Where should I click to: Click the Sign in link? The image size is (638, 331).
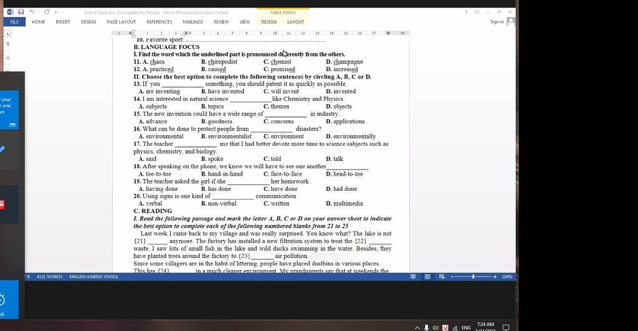point(497,22)
